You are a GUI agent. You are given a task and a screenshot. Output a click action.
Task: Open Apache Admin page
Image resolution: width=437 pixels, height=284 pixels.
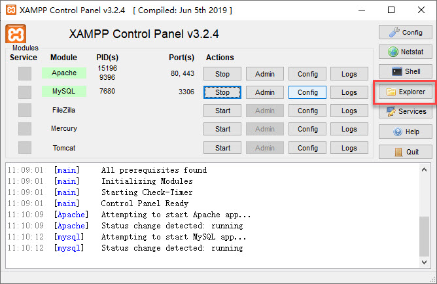pos(265,74)
